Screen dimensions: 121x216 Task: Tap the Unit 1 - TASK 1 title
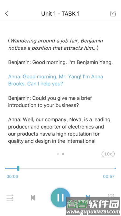click(60, 14)
